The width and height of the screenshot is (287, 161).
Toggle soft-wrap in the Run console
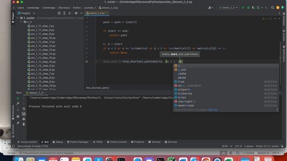pyautogui.click(x=24, y=109)
